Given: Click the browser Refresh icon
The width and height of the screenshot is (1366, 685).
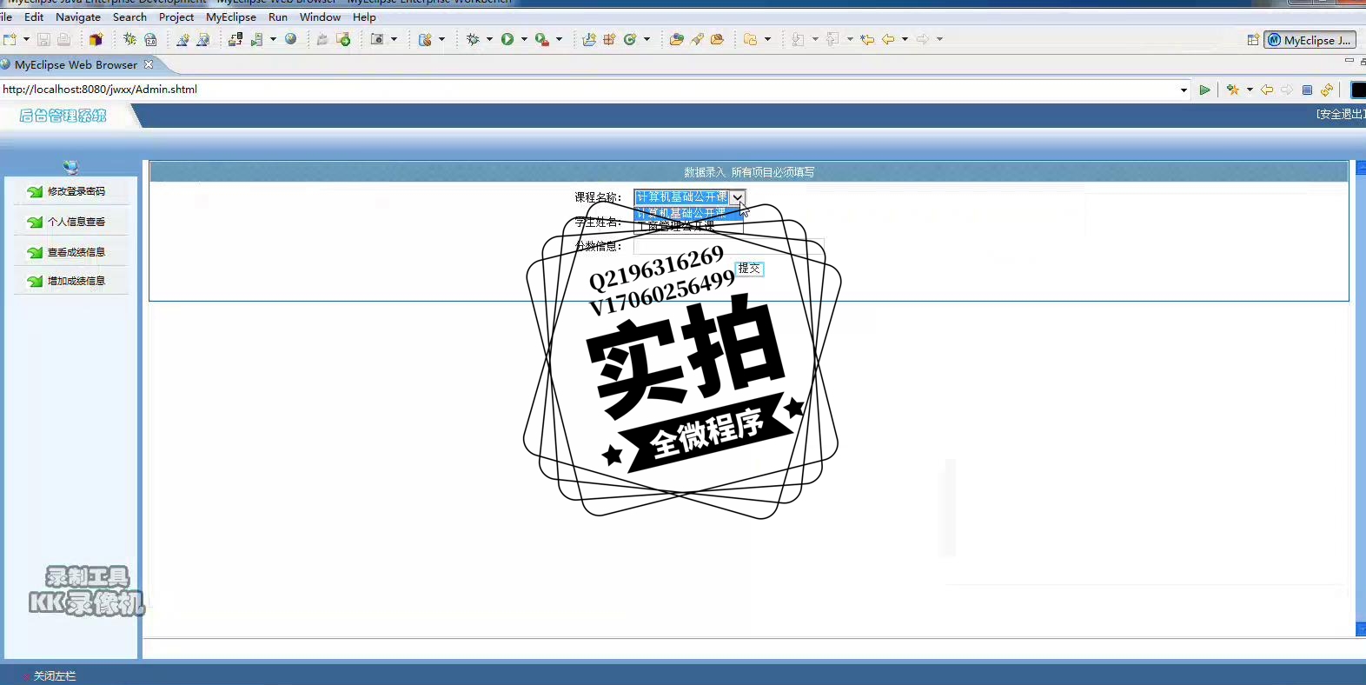Looking at the screenshot, I should point(1327,90).
